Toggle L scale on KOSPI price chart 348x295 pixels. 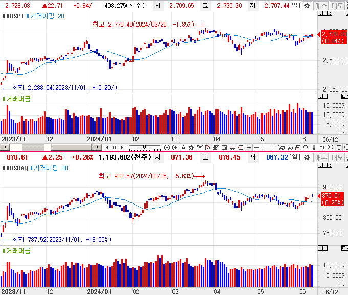320,13
